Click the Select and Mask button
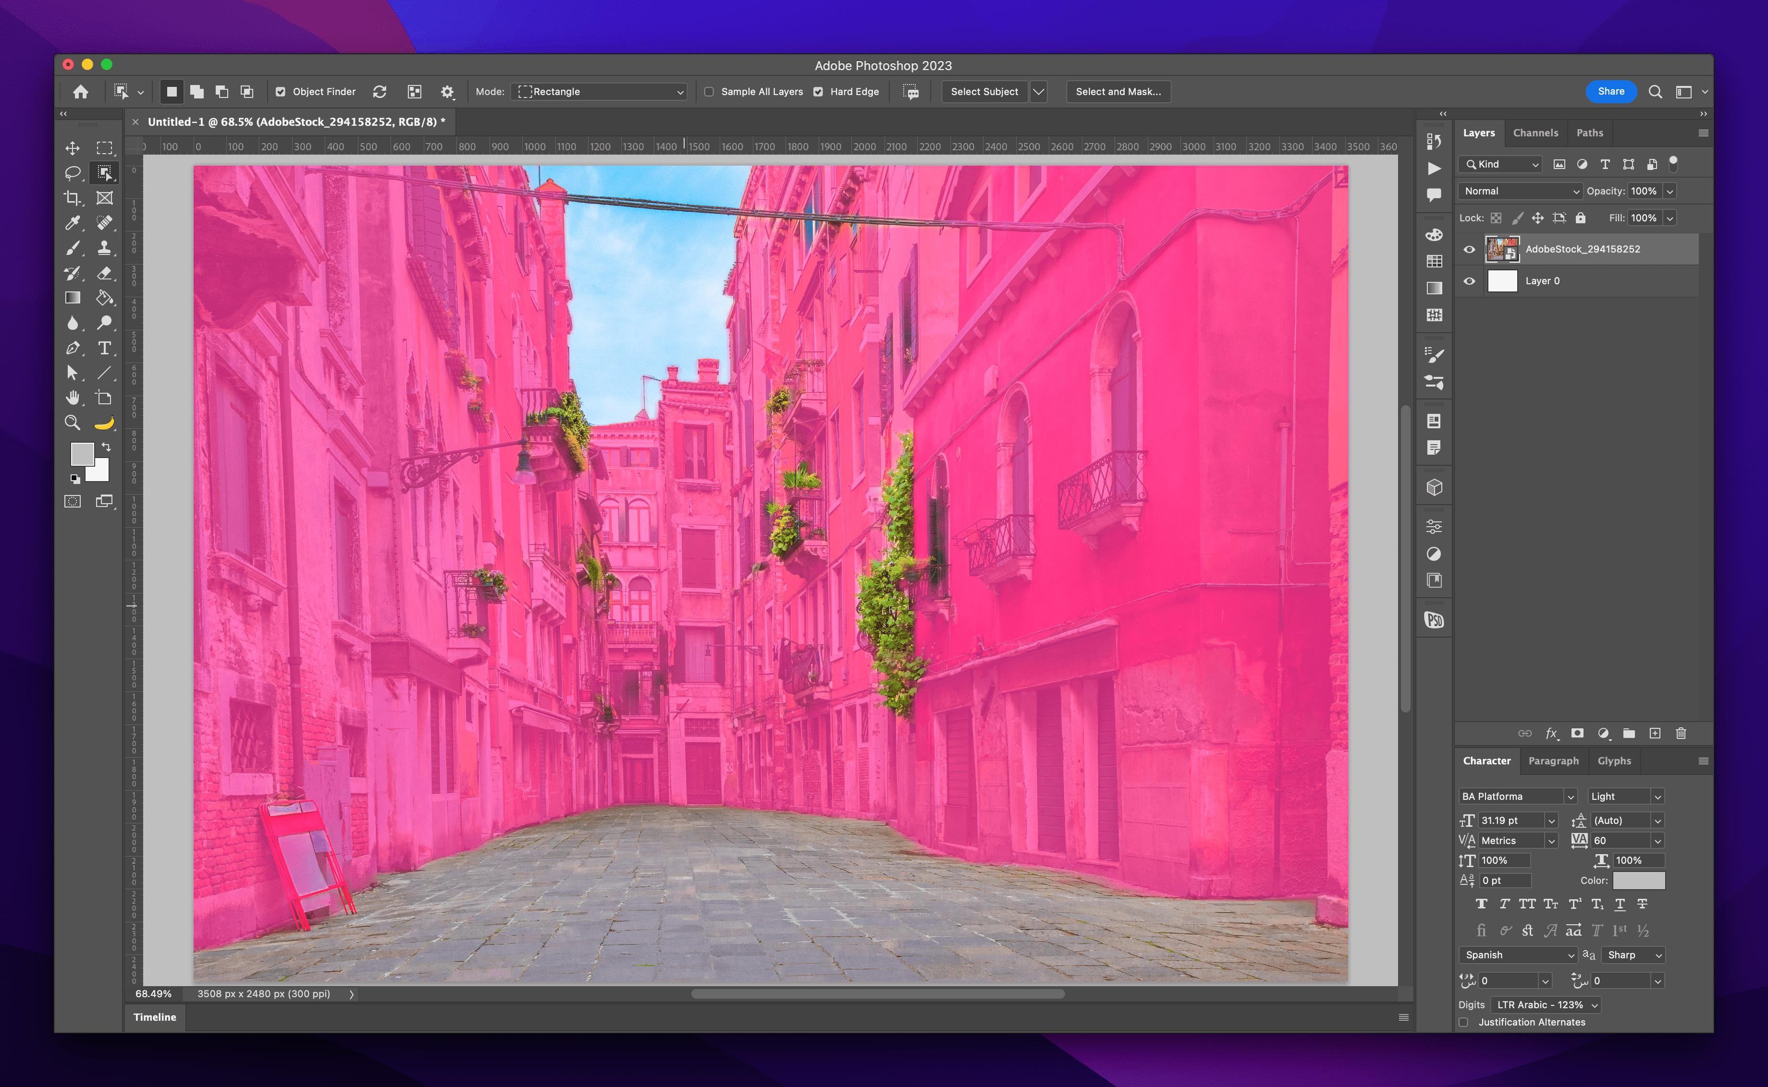The image size is (1768, 1087). [1118, 91]
